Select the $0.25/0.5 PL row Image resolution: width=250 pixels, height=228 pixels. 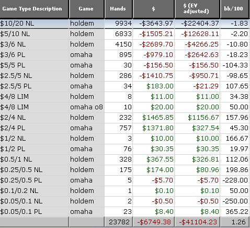click(124, 180)
